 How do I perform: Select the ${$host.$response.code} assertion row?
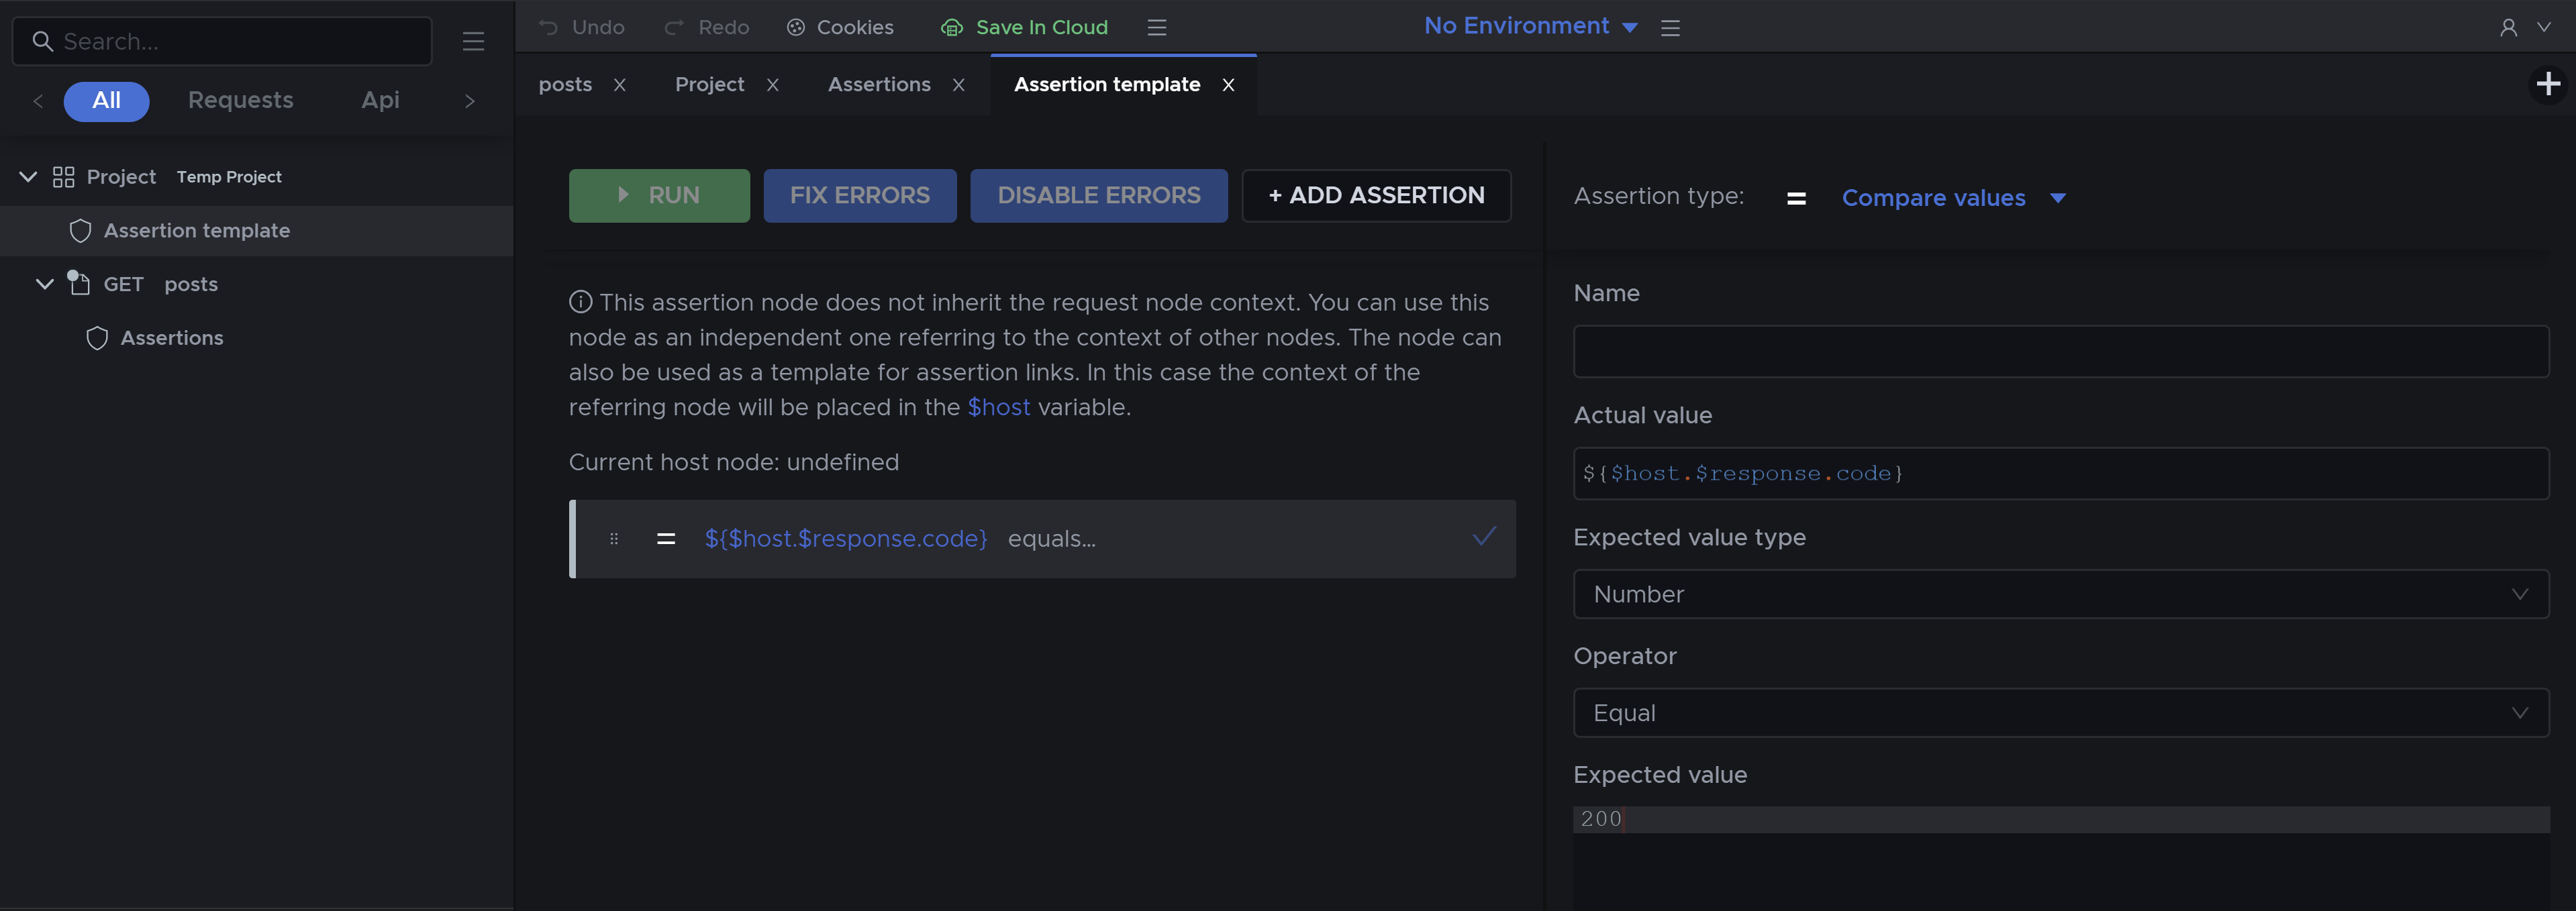(x=1042, y=539)
